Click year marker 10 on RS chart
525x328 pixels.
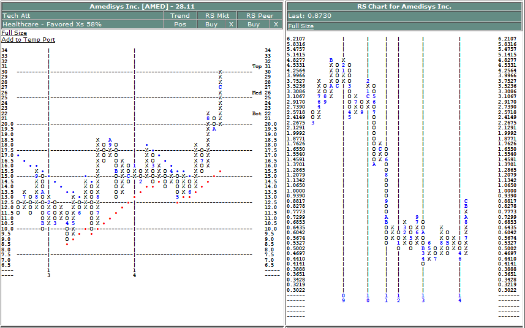[368, 298]
